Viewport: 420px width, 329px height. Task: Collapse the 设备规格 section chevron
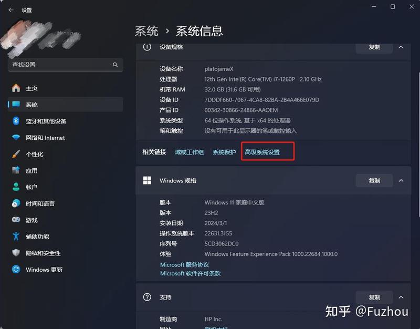coord(401,47)
